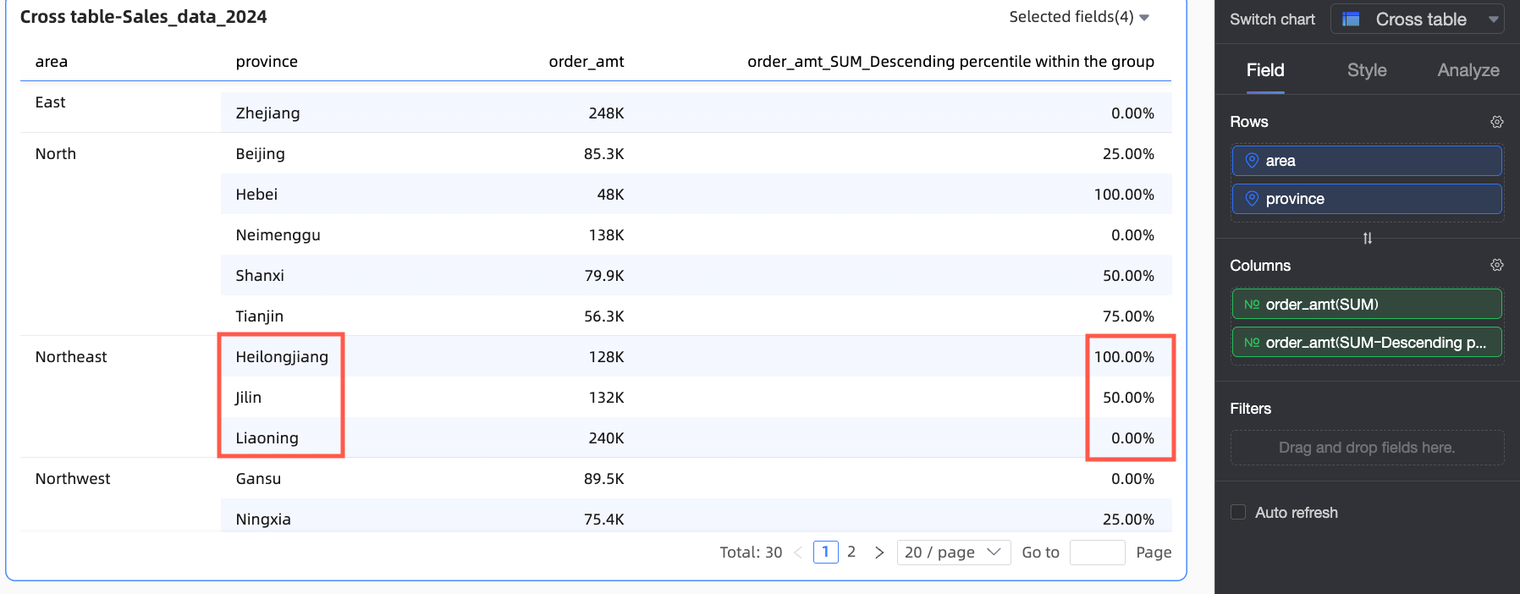Image resolution: width=1520 pixels, height=594 pixels.
Task: Click the Liaoning province cell
Action: (267, 438)
